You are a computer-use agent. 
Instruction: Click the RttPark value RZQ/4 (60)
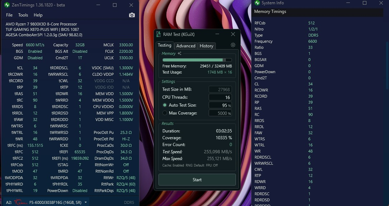tap(126, 184)
